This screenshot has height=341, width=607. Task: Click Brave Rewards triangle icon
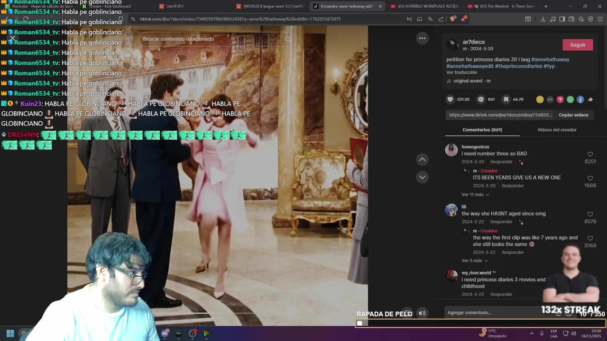click(x=463, y=19)
